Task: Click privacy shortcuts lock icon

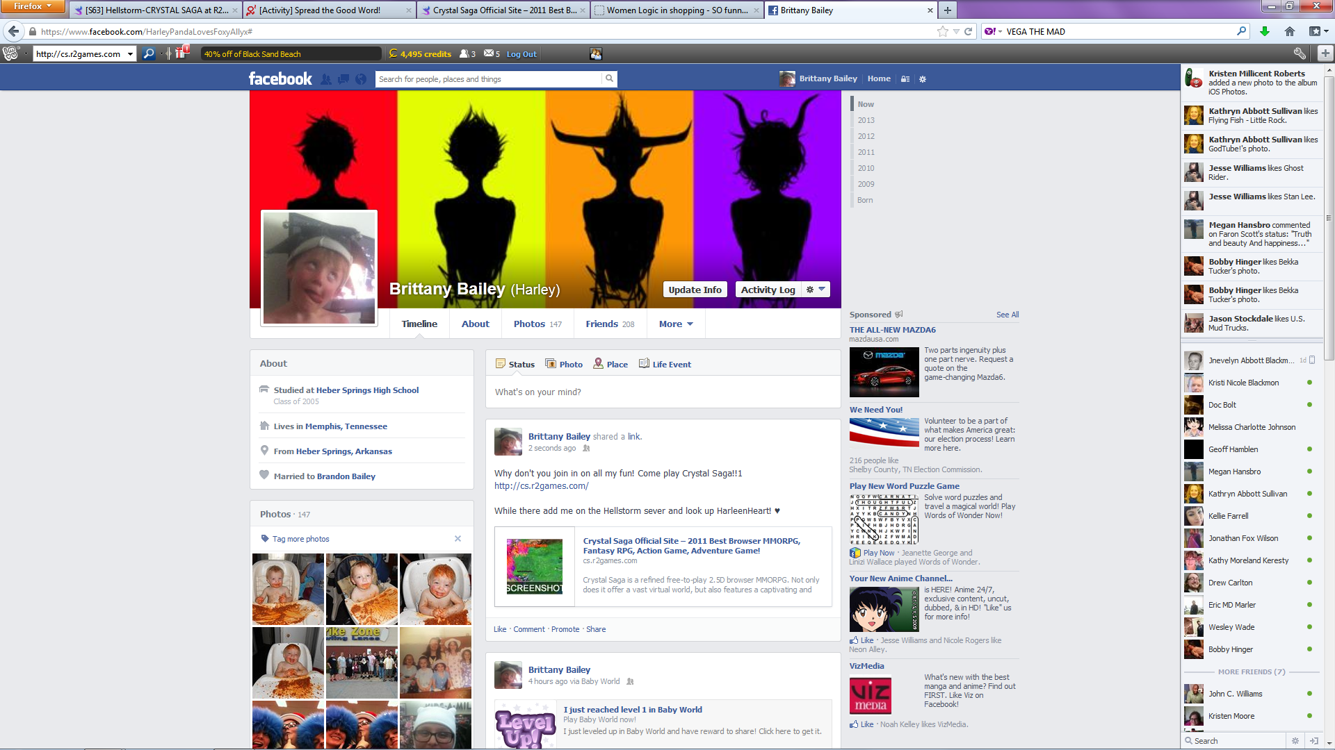Action: (905, 79)
